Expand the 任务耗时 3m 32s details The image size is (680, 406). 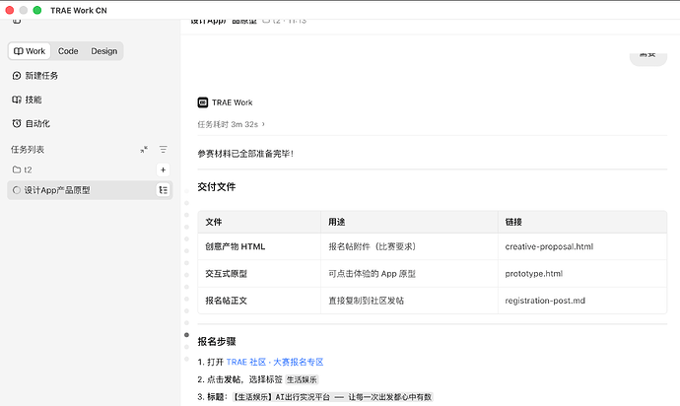point(232,124)
